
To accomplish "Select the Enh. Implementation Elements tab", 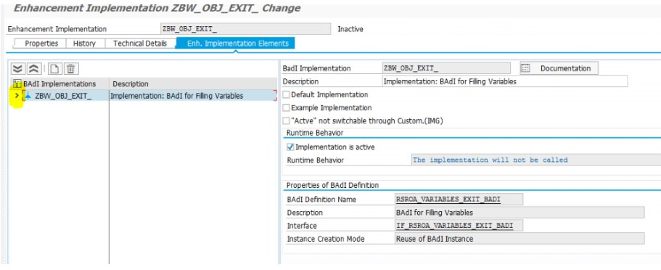I will [235, 44].
